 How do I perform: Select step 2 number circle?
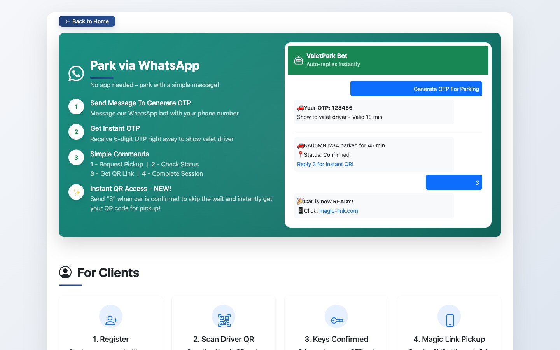click(x=76, y=132)
